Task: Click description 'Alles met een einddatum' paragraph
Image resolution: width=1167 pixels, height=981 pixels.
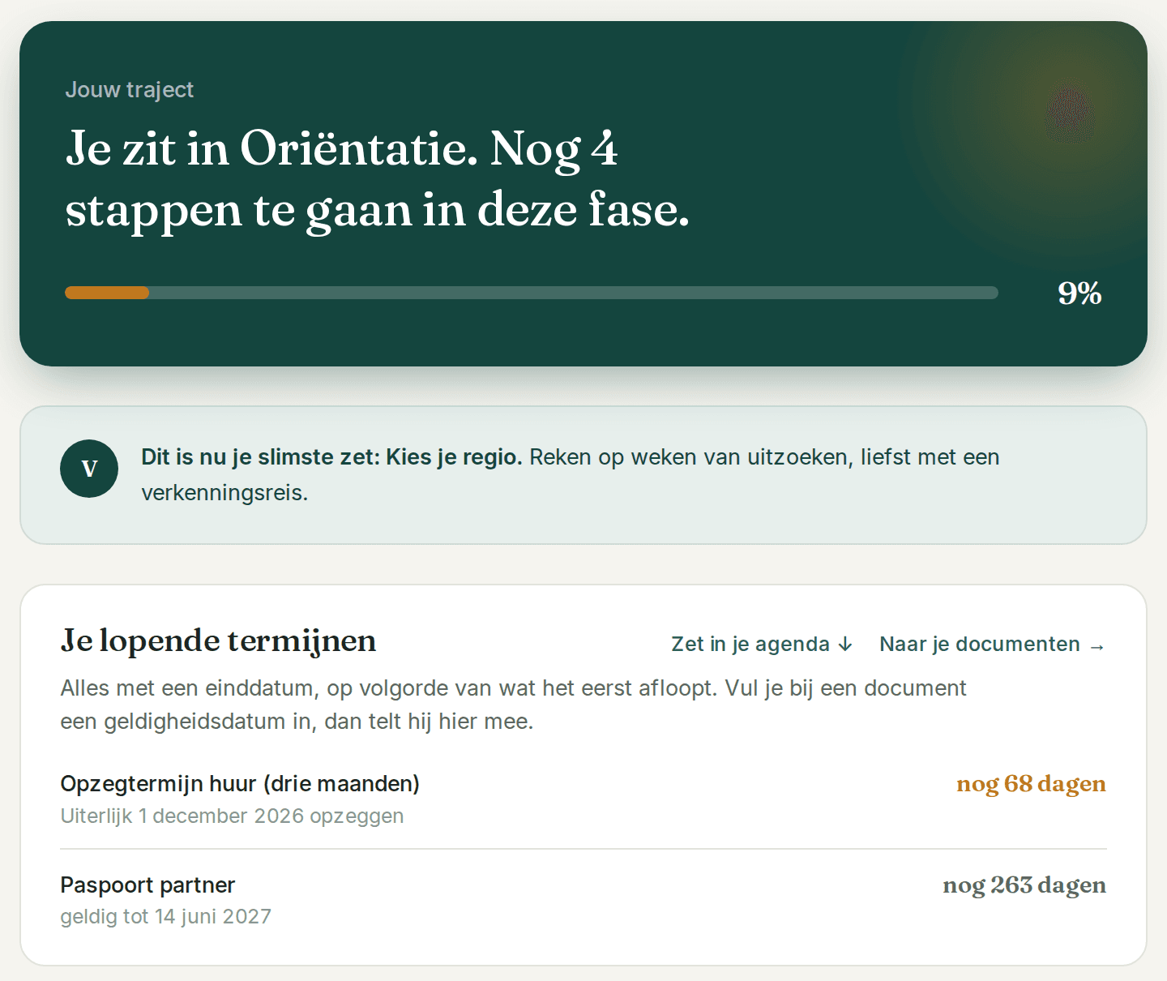Action: [513, 705]
